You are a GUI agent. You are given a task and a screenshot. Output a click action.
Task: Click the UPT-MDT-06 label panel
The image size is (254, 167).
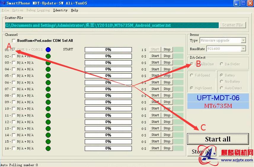coord(218,98)
